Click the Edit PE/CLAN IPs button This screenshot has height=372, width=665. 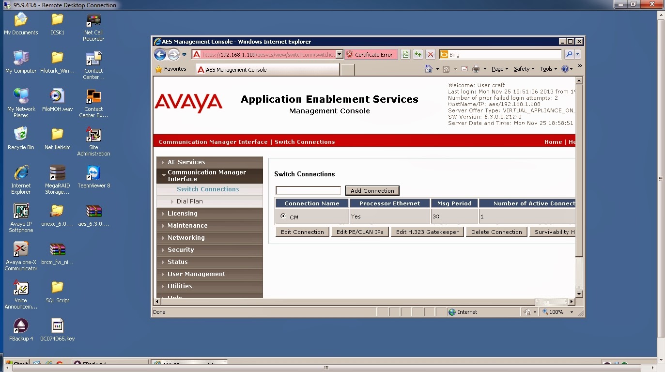click(x=360, y=232)
